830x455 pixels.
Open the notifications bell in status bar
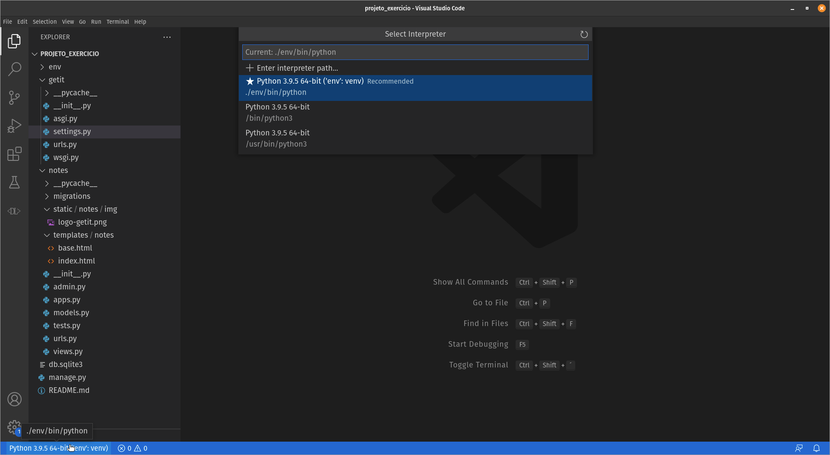tap(816, 448)
